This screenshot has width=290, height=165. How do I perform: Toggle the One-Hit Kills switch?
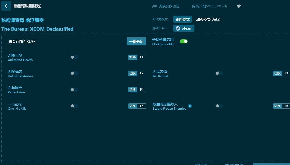click(x=74, y=106)
